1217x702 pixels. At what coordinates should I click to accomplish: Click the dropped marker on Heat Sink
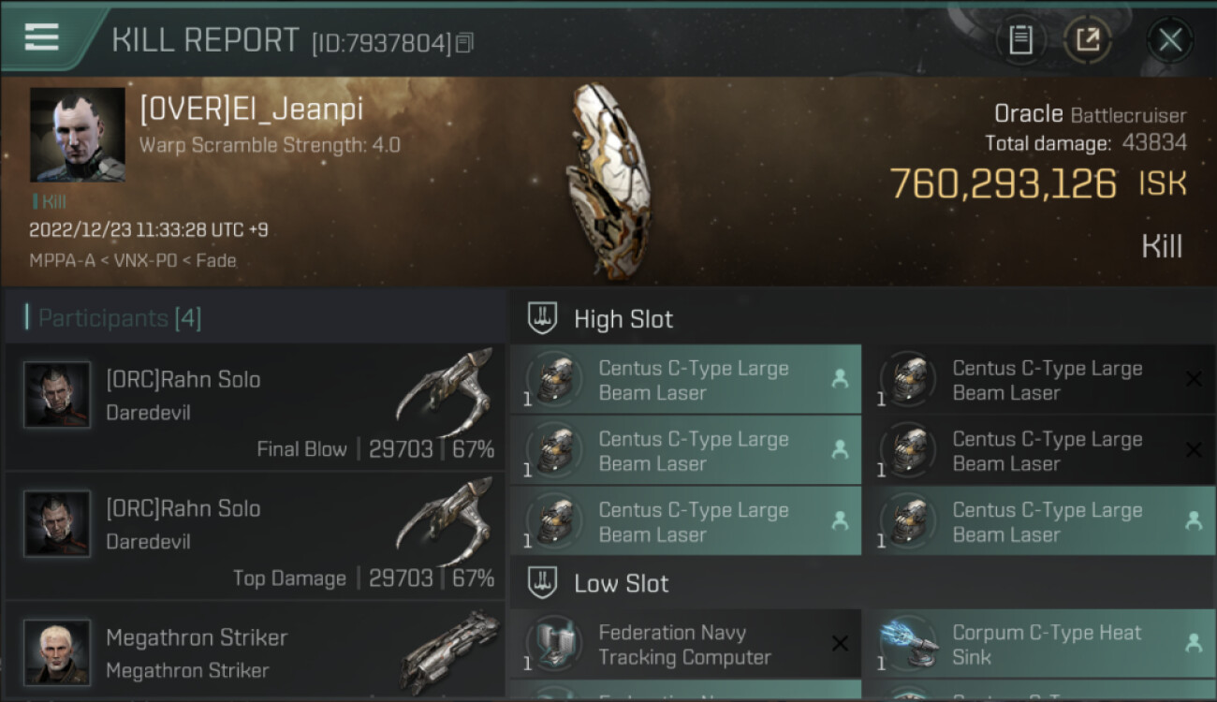coord(1194,643)
